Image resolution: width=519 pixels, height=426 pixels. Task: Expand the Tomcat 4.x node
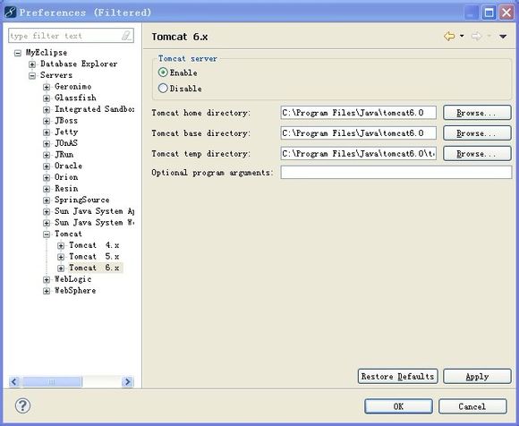click(61, 245)
